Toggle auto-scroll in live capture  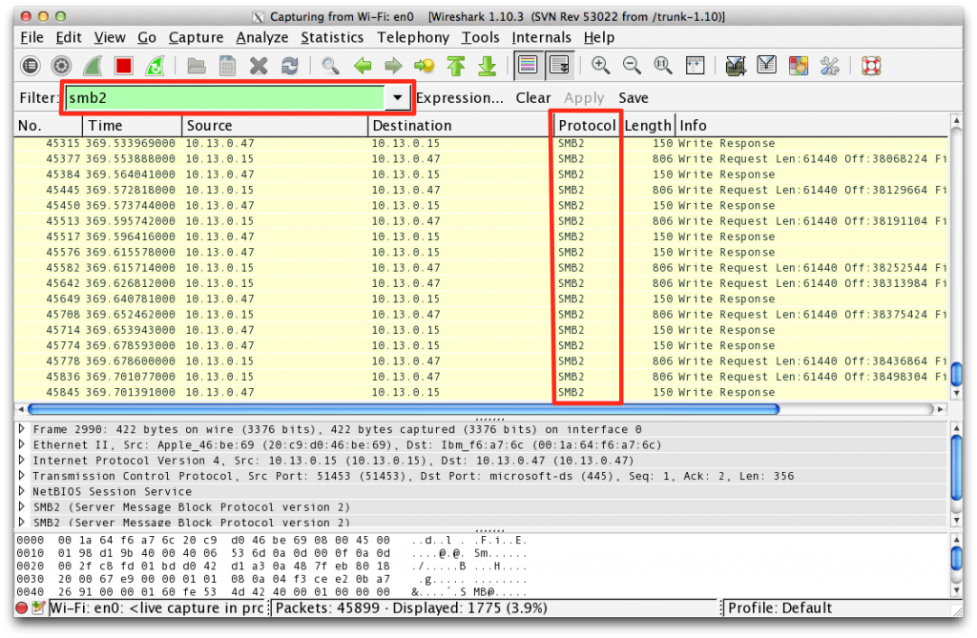(x=560, y=65)
